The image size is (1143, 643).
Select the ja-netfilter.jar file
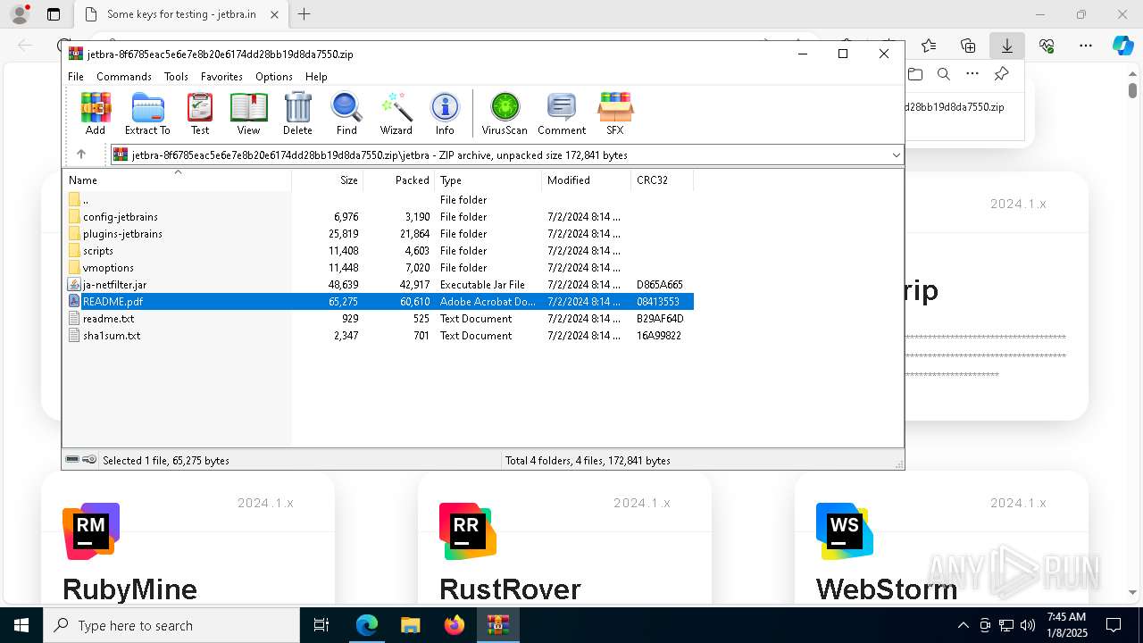[x=380, y=285]
